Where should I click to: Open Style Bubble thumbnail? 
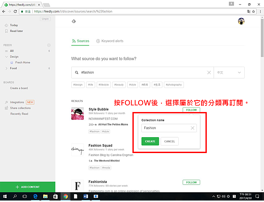[77, 114]
